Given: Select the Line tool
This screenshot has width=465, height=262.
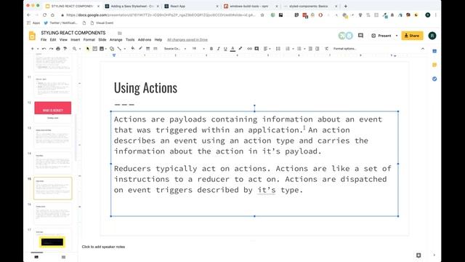Looking at the screenshot, I should 119,49.
